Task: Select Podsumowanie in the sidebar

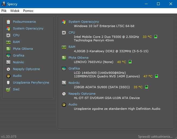Action: [x=24, y=22]
